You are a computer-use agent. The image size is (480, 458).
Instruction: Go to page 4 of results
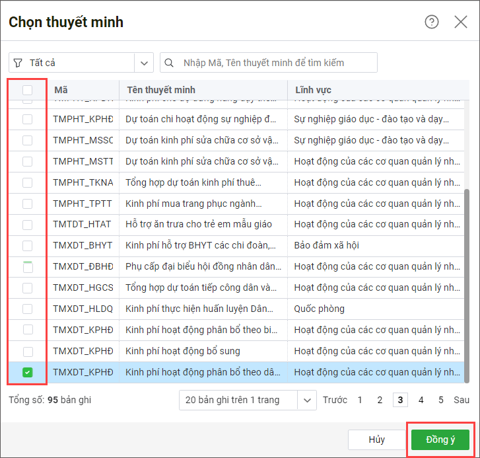[x=421, y=400]
